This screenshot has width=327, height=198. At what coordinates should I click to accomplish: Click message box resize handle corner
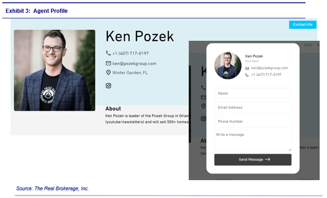(x=290, y=150)
